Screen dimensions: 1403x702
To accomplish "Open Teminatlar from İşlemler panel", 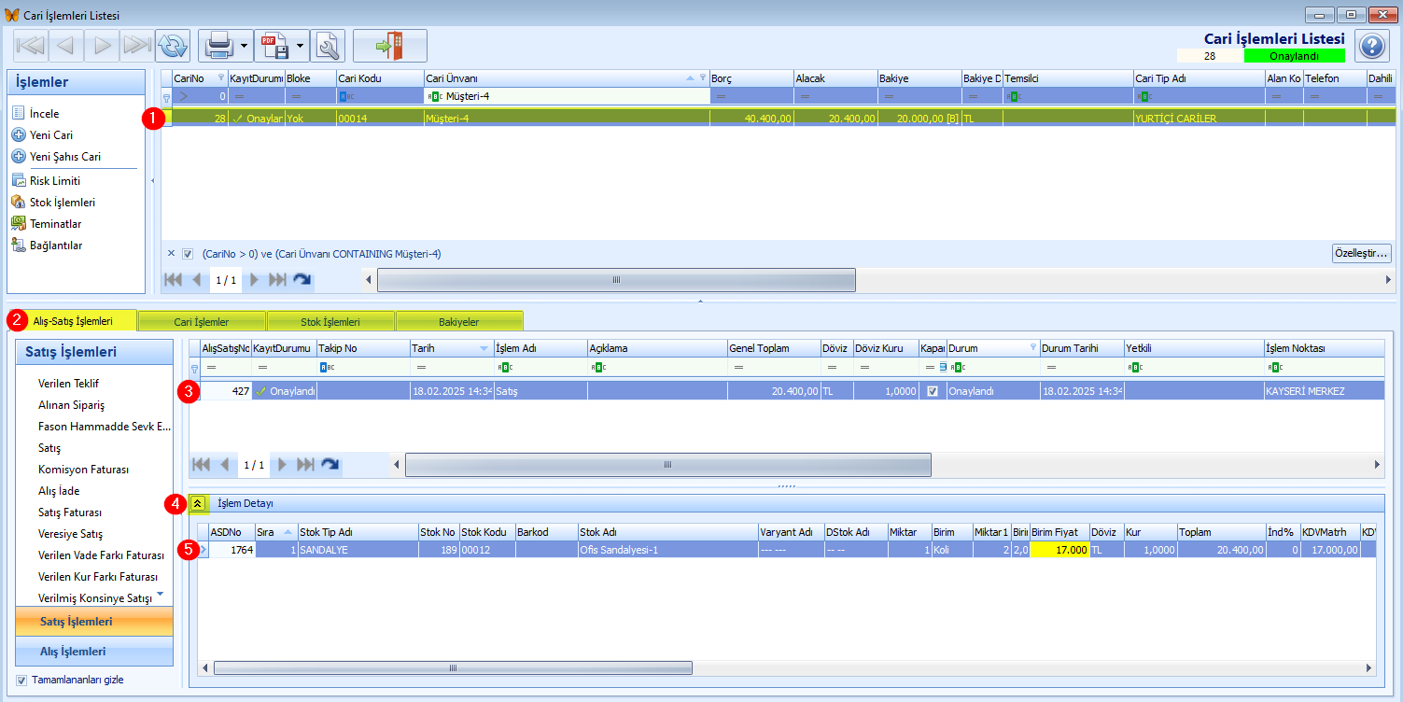I will point(55,224).
